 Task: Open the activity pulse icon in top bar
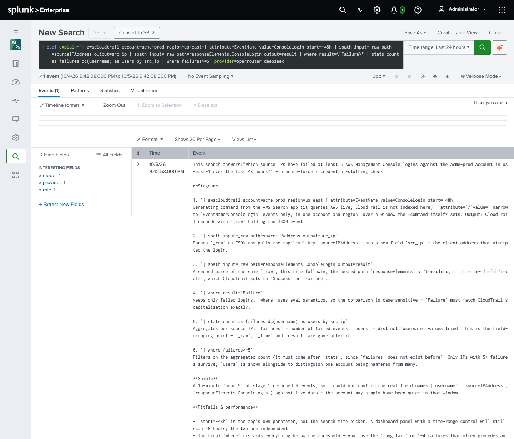[360, 10]
